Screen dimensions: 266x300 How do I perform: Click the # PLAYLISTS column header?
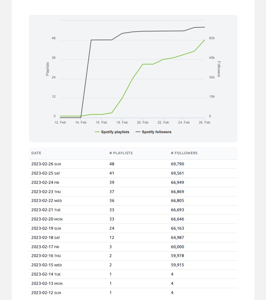121,153
